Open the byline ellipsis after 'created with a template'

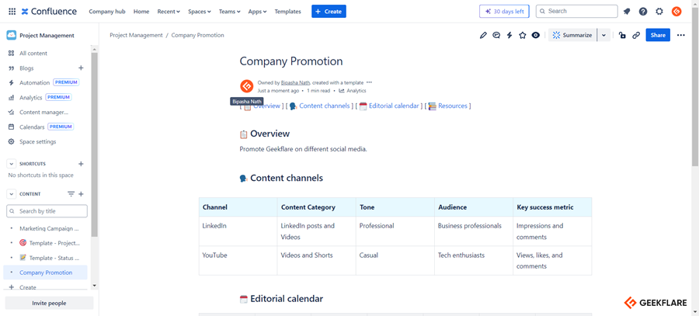pyautogui.click(x=369, y=82)
